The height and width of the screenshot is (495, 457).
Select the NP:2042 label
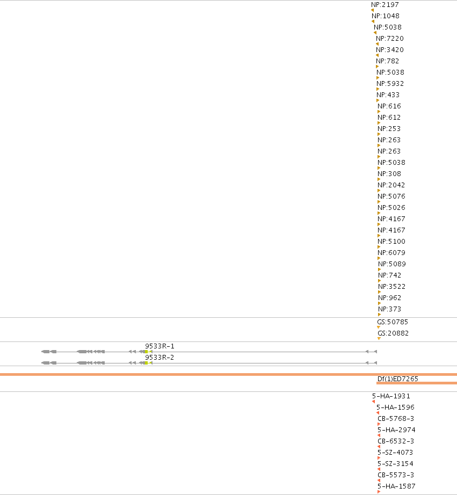pyautogui.click(x=391, y=185)
